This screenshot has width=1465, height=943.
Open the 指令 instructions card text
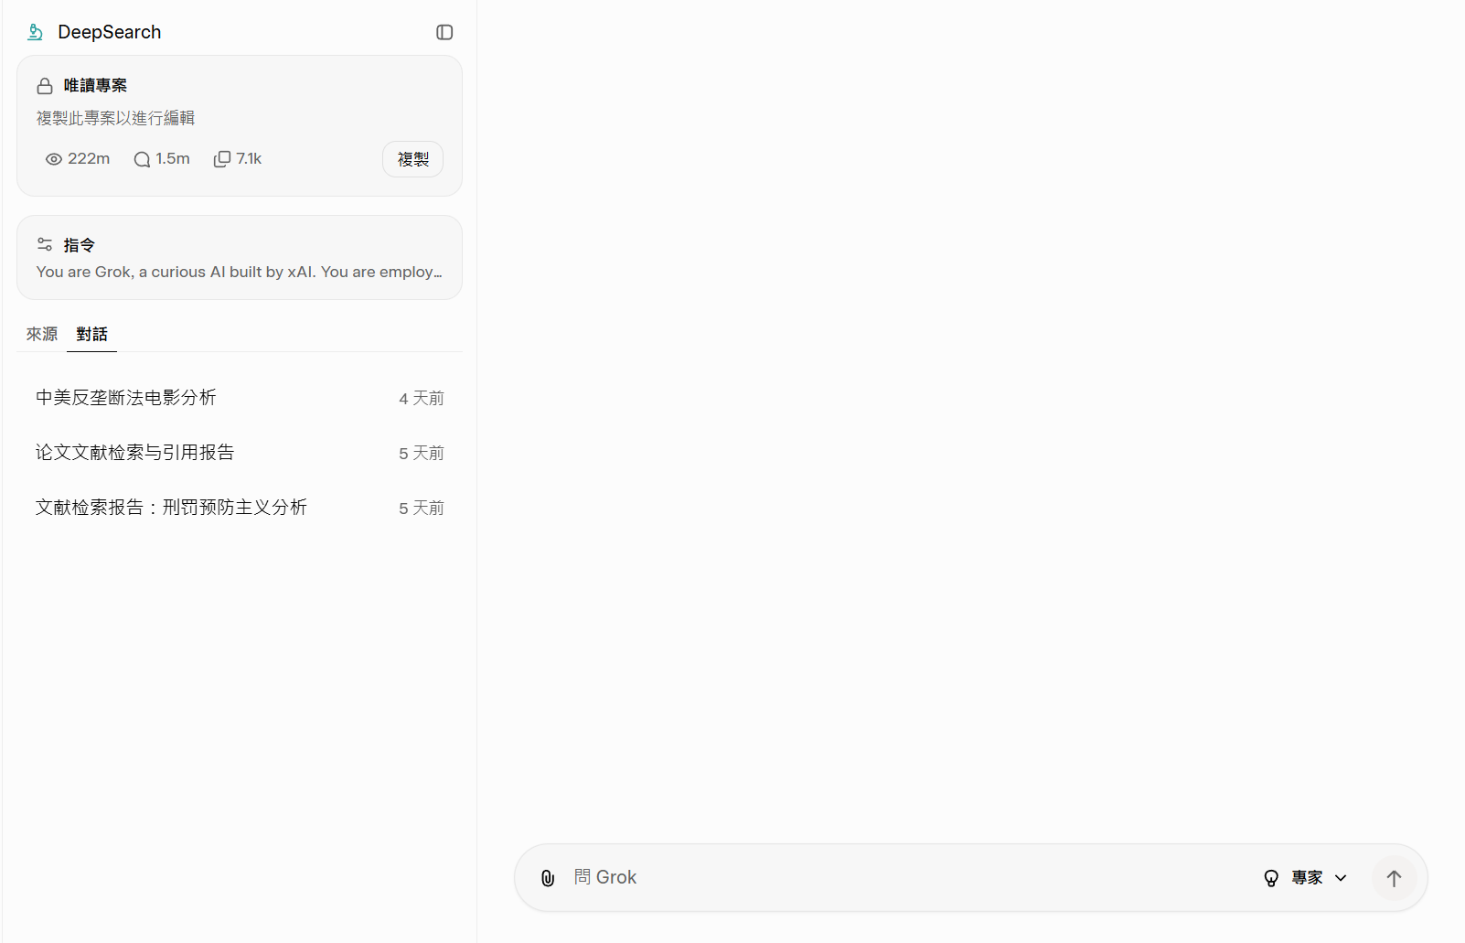point(239,272)
